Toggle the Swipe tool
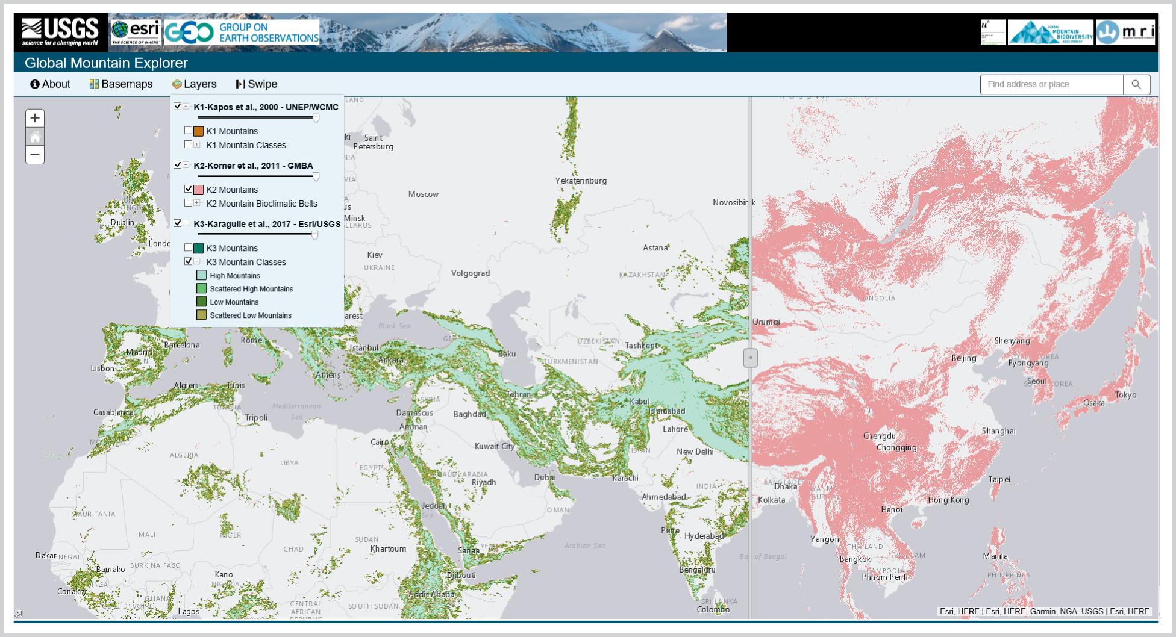 pyautogui.click(x=257, y=84)
